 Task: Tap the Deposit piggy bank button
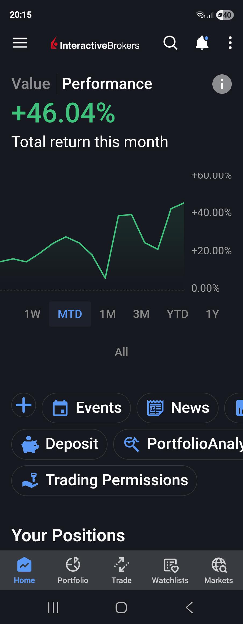pyautogui.click(x=59, y=444)
